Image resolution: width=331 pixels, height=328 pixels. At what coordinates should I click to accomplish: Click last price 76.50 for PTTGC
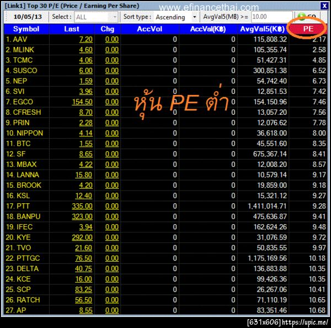coord(84,258)
